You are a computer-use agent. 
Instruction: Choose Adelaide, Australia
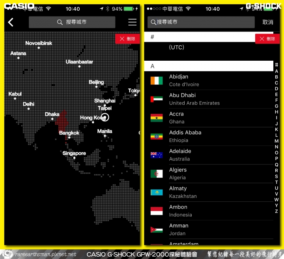pyautogui.click(x=209, y=155)
